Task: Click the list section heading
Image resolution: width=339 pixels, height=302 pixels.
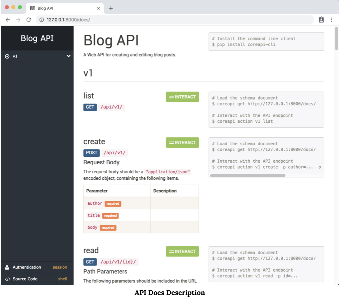Action: pos(89,96)
